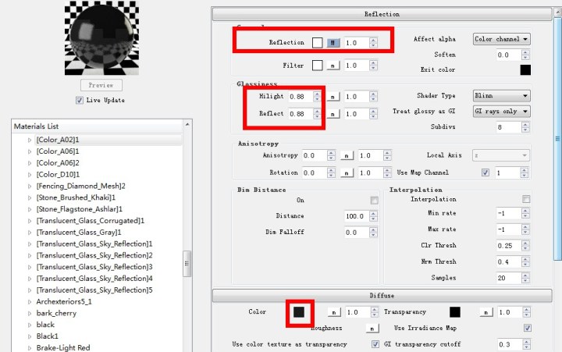
Task: Open the Shader Type Blinn dropdown
Action: pyautogui.click(x=501, y=96)
